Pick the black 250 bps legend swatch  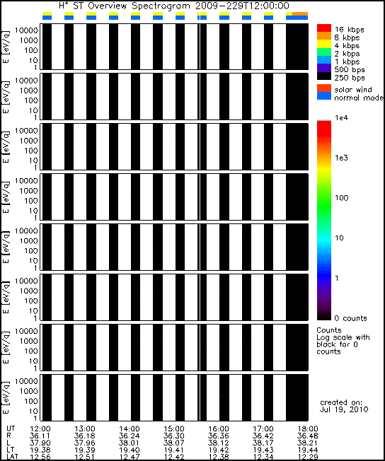click(324, 76)
